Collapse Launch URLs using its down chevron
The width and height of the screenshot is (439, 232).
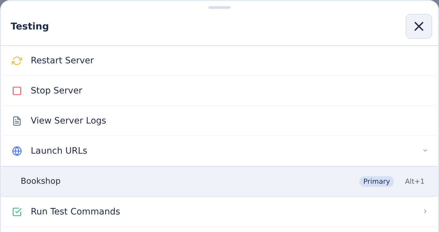(425, 151)
